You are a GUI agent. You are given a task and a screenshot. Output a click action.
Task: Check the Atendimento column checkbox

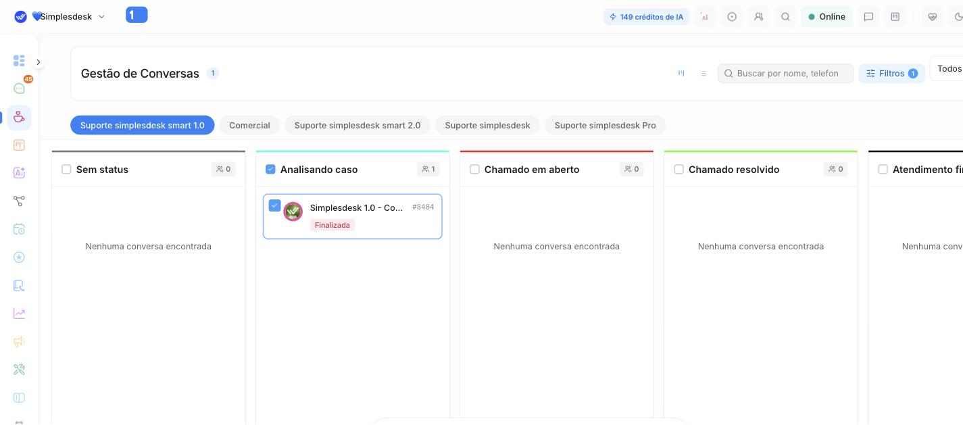(883, 170)
